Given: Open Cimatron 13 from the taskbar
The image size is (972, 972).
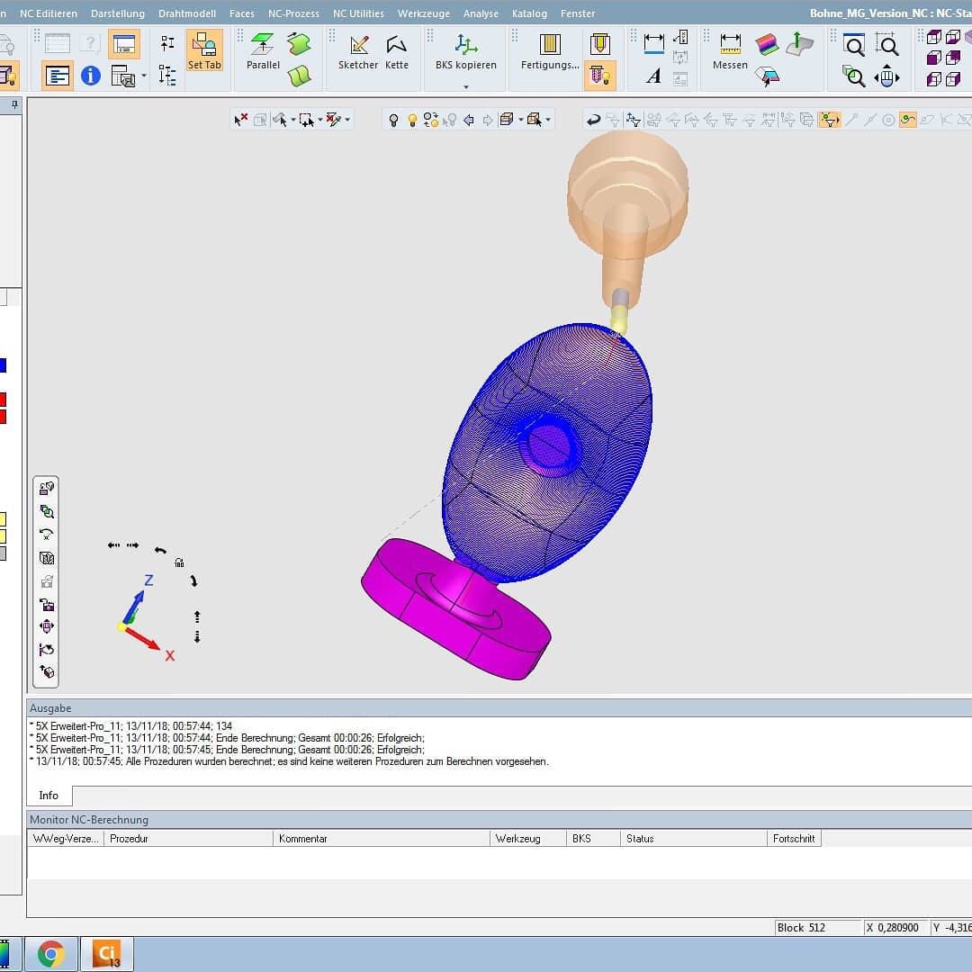Looking at the screenshot, I should tap(106, 954).
